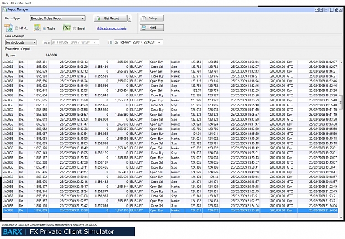Click the HTML globe document icon
The width and height of the screenshot is (345, 239).
[9, 28]
